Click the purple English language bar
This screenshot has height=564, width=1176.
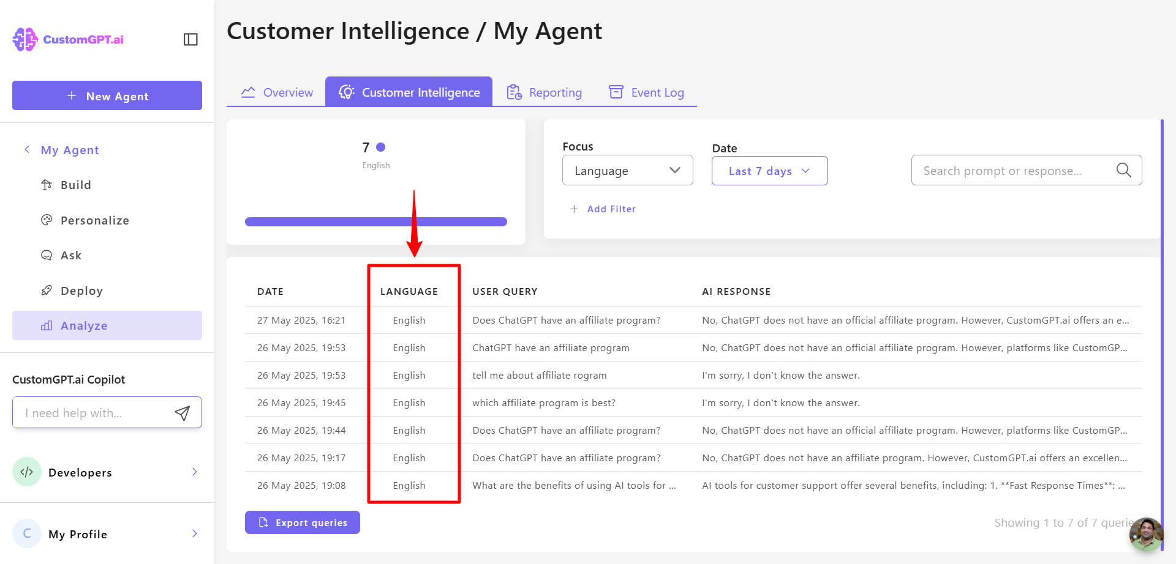pos(376,221)
